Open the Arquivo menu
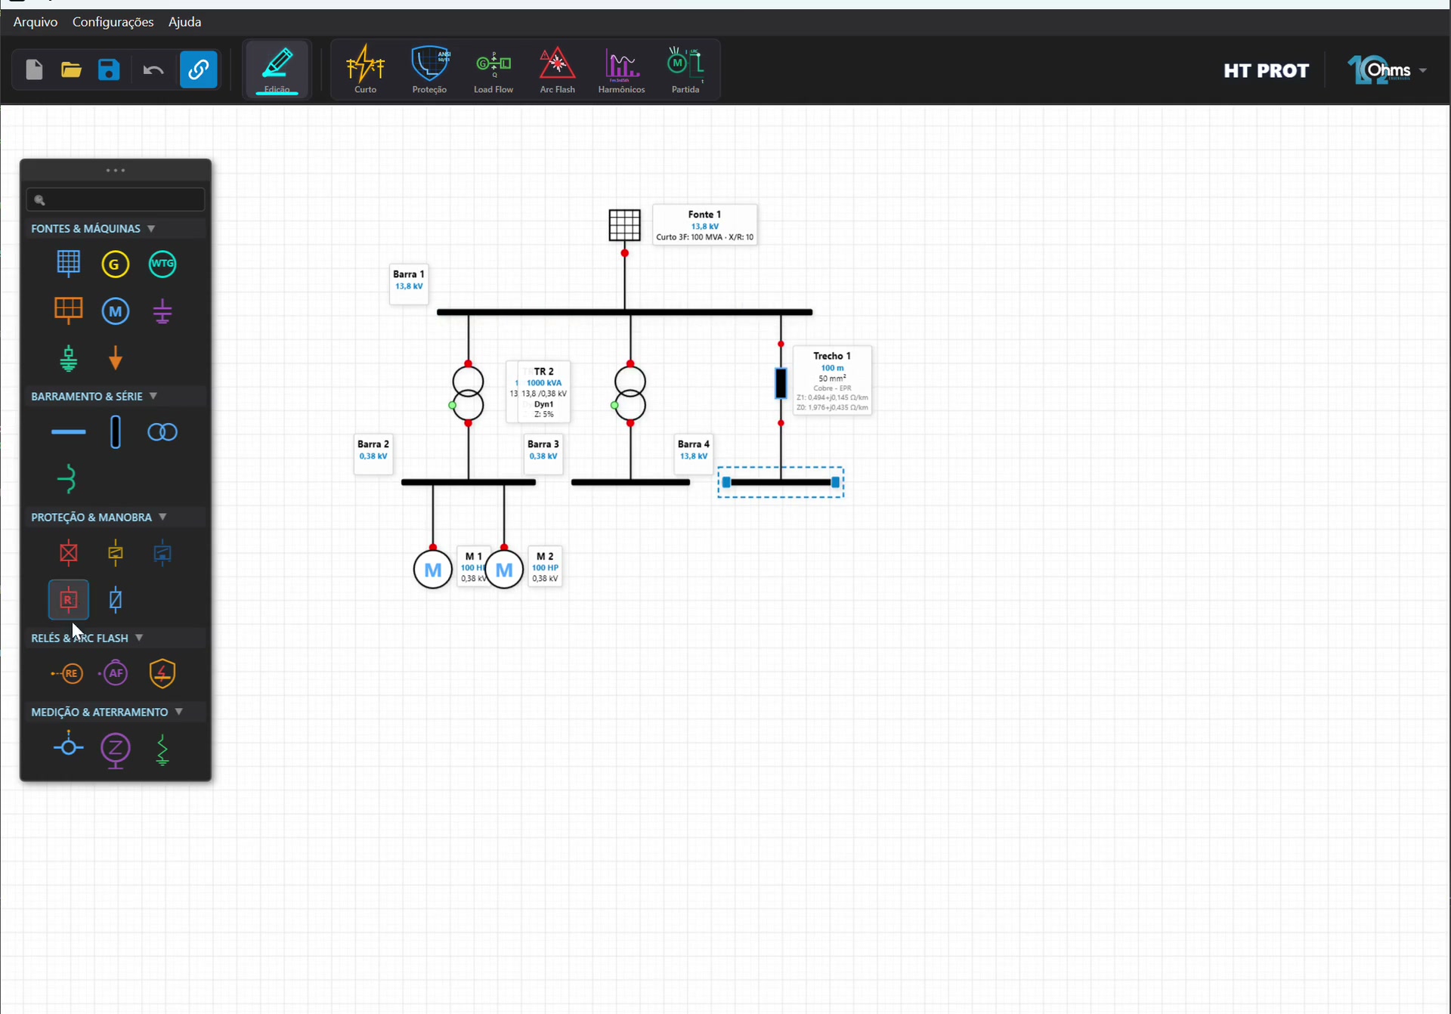 tap(36, 22)
